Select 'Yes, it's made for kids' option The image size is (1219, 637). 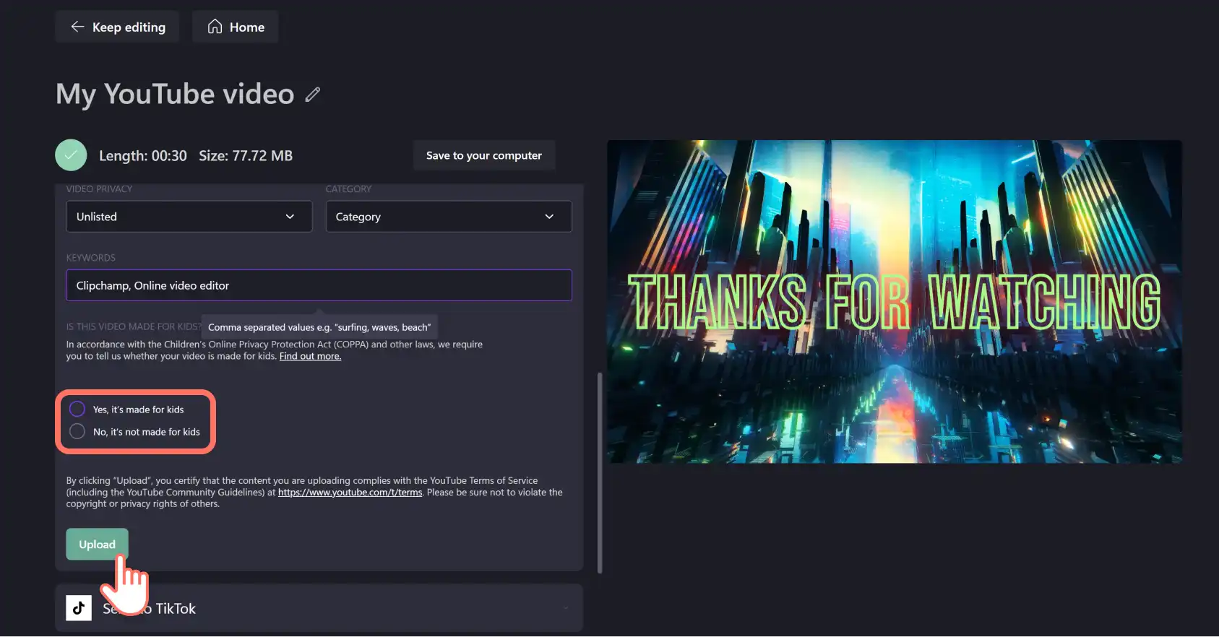[x=77, y=409]
